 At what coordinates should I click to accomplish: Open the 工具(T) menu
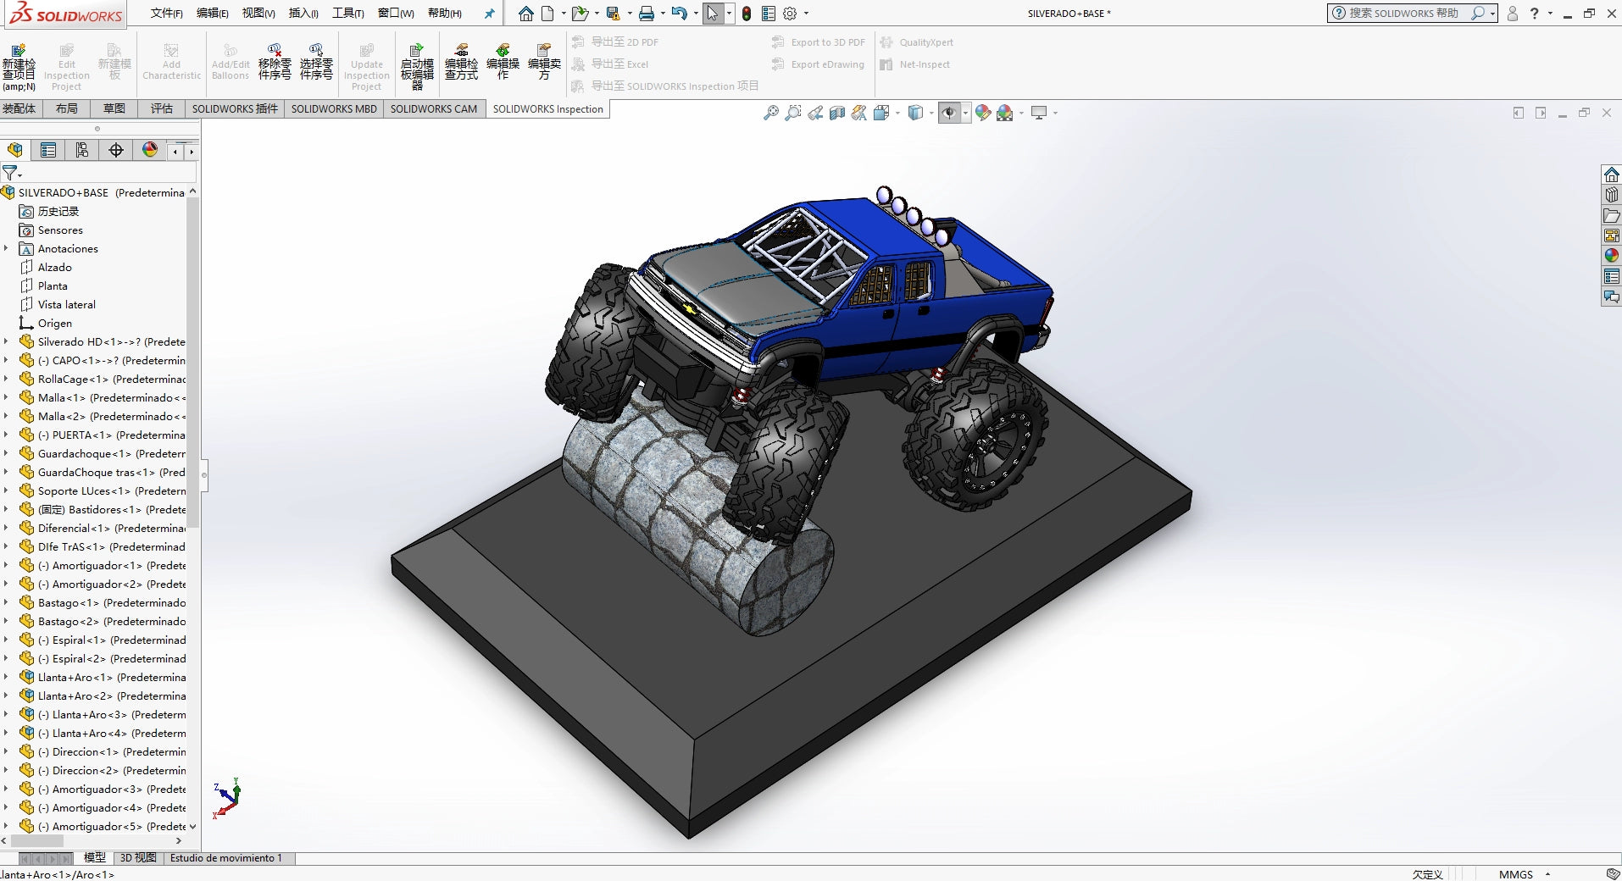347,14
